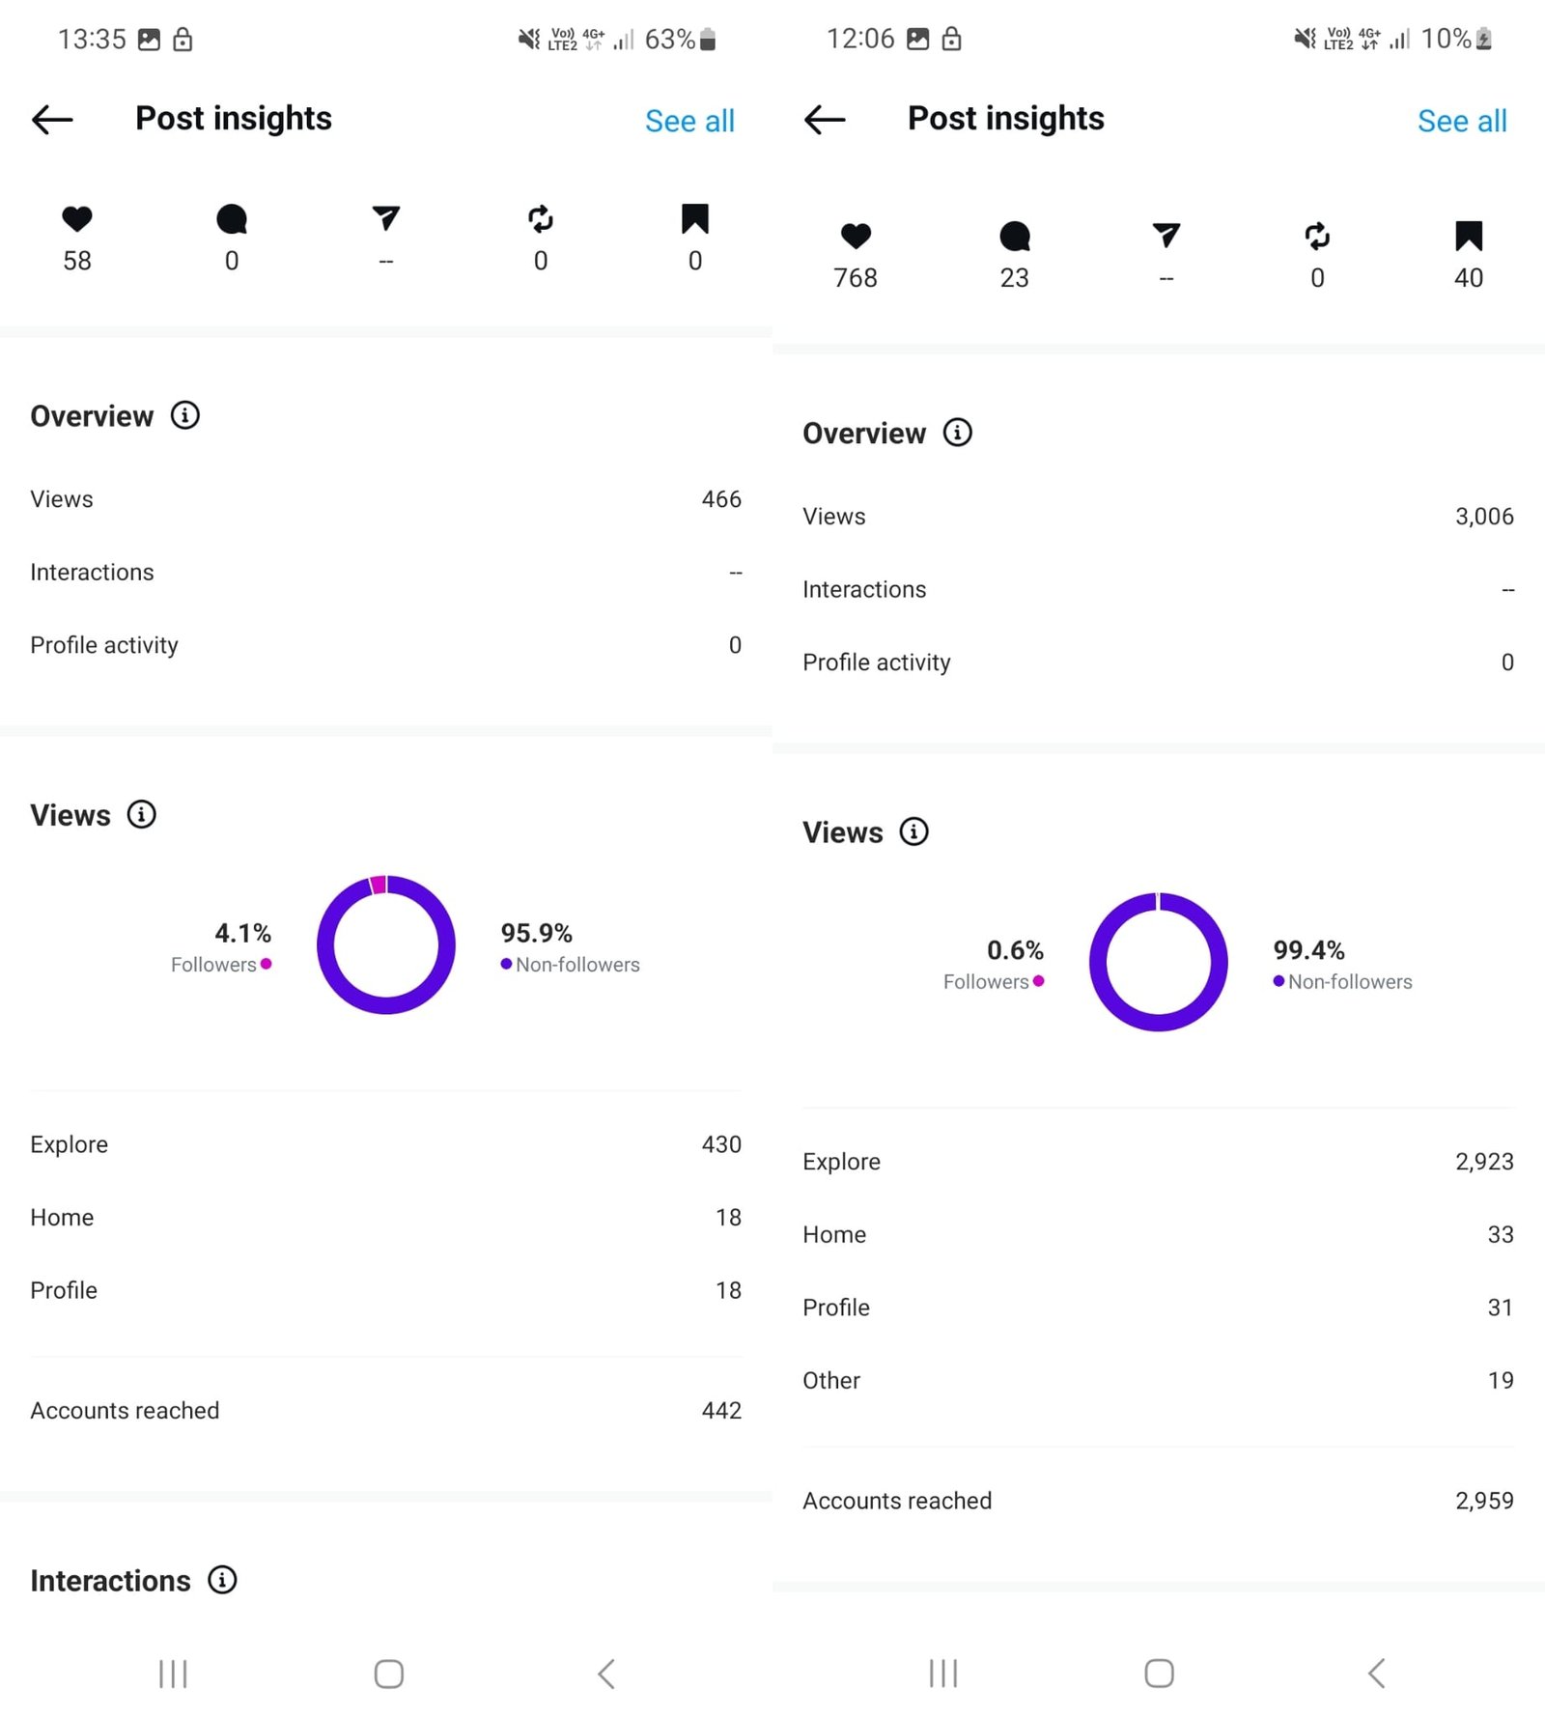The image size is (1545, 1717).
Task: Tap the bookmark icon on the left screen
Action: 694,218
